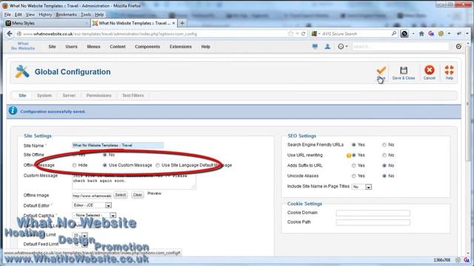This screenshot has width=474, height=266.
Task: Click the user profile icon in admin header
Action: click(327, 47)
